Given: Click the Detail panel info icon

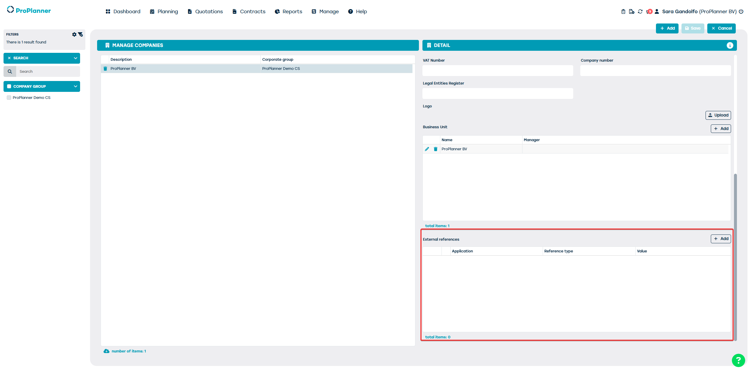Looking at the screenshot, I should point(730,45).
